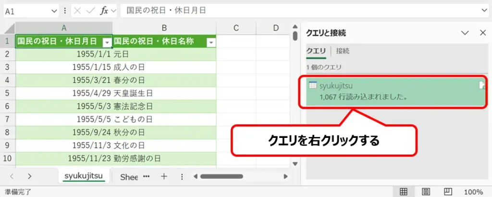
Task: Go to next sheet tab arrow
Action: (x=29, y=176)
